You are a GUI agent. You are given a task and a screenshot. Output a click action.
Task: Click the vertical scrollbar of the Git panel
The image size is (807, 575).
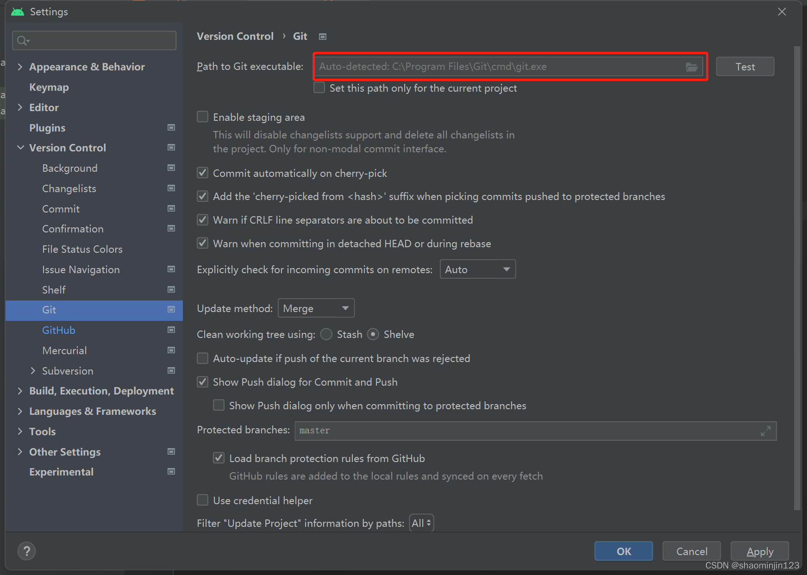coord(797,278)
